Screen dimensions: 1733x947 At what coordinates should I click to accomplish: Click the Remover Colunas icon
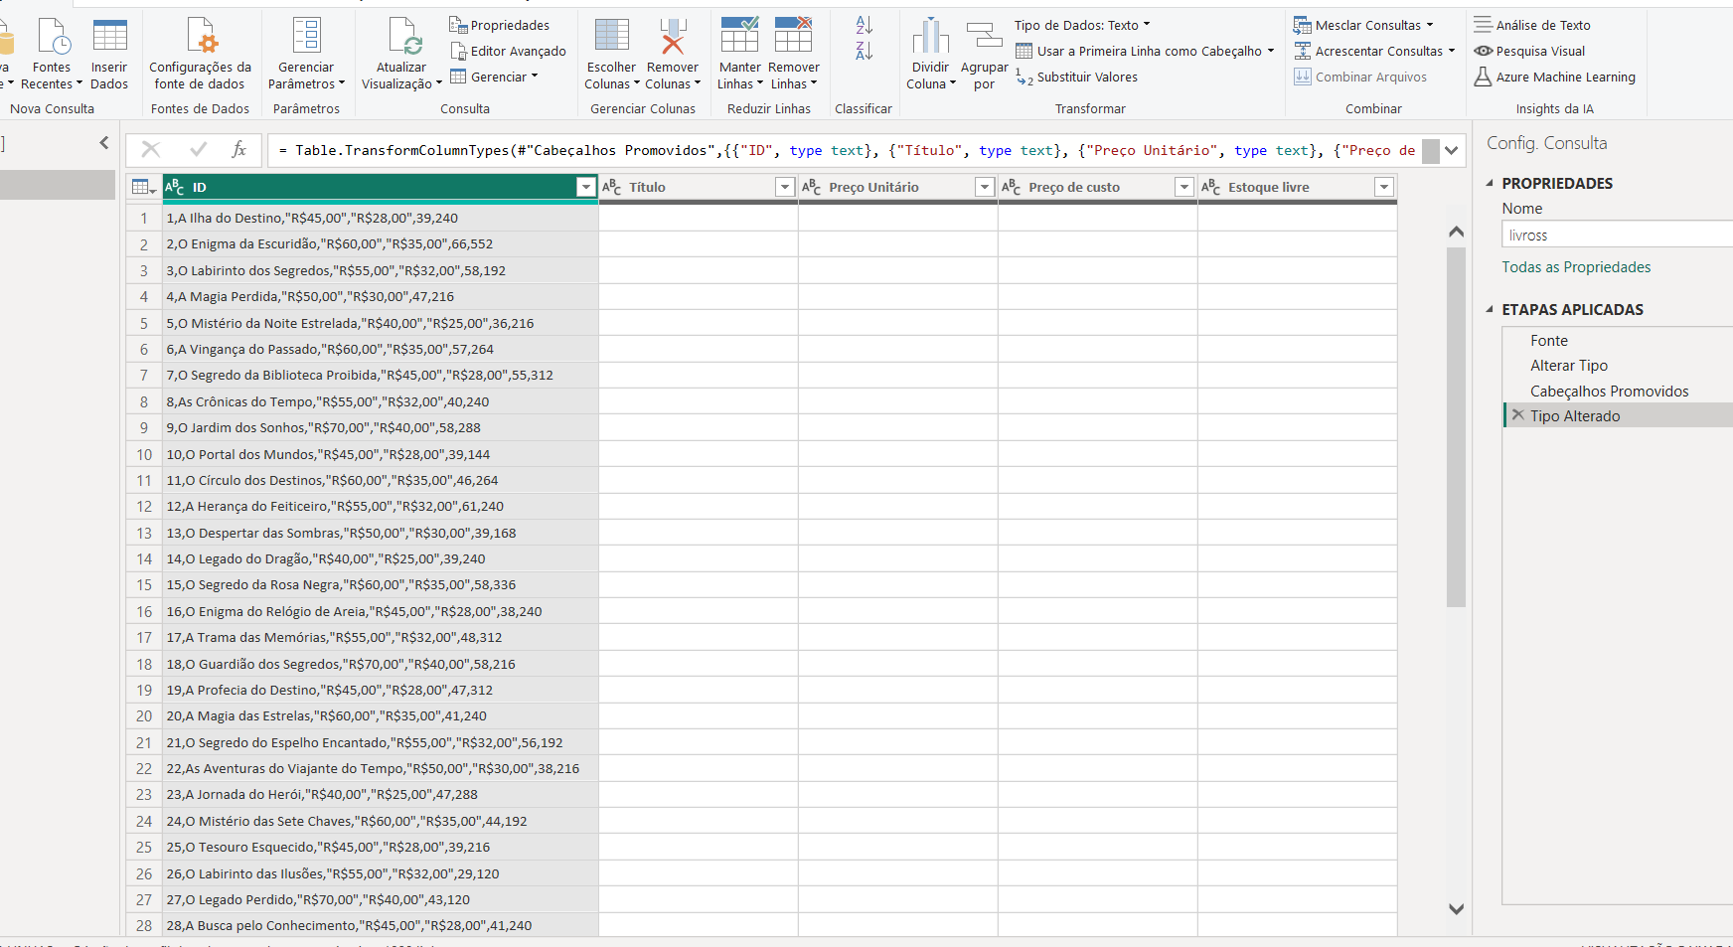click(x=673, y=36)
